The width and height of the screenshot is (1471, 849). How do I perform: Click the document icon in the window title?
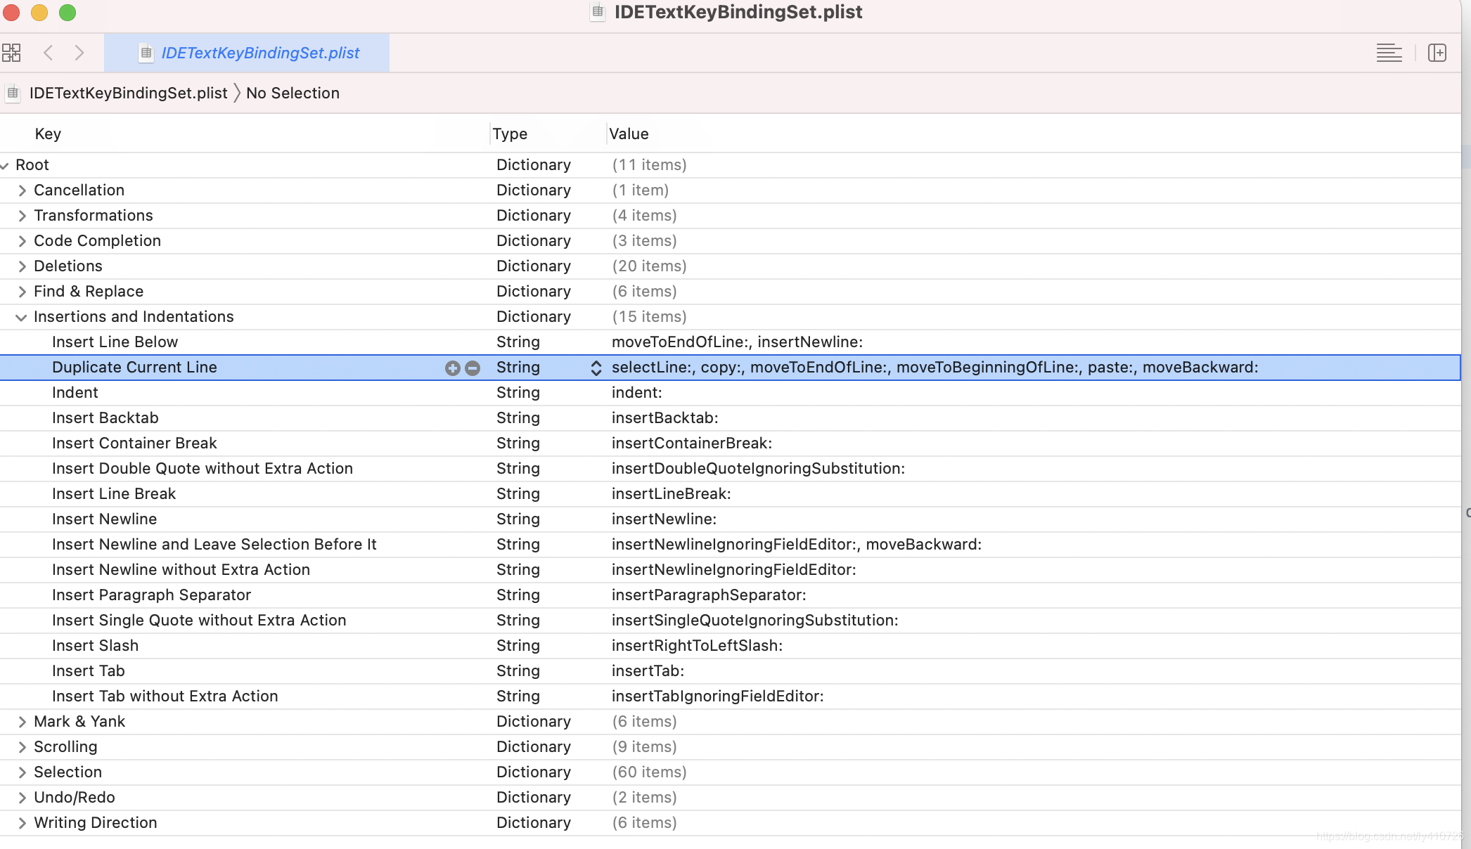[x=596, y=12]
